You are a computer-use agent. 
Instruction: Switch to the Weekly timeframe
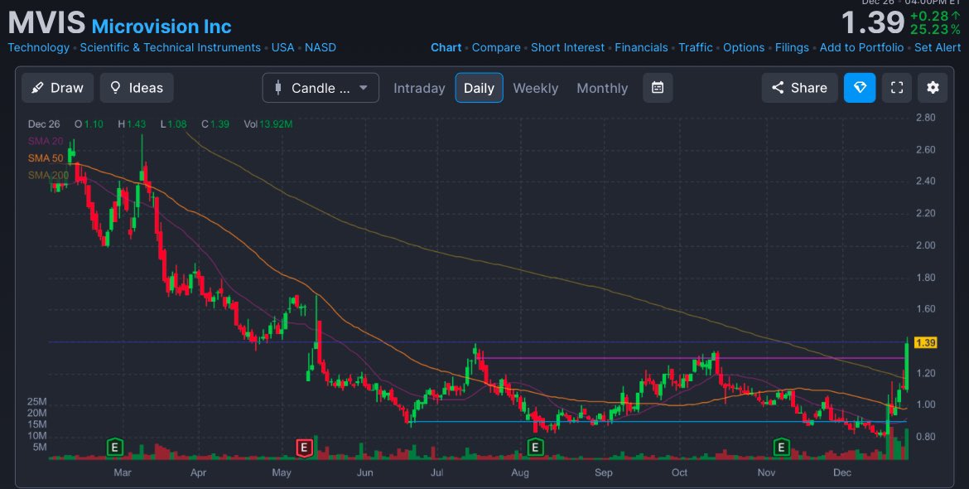(535, 87)
